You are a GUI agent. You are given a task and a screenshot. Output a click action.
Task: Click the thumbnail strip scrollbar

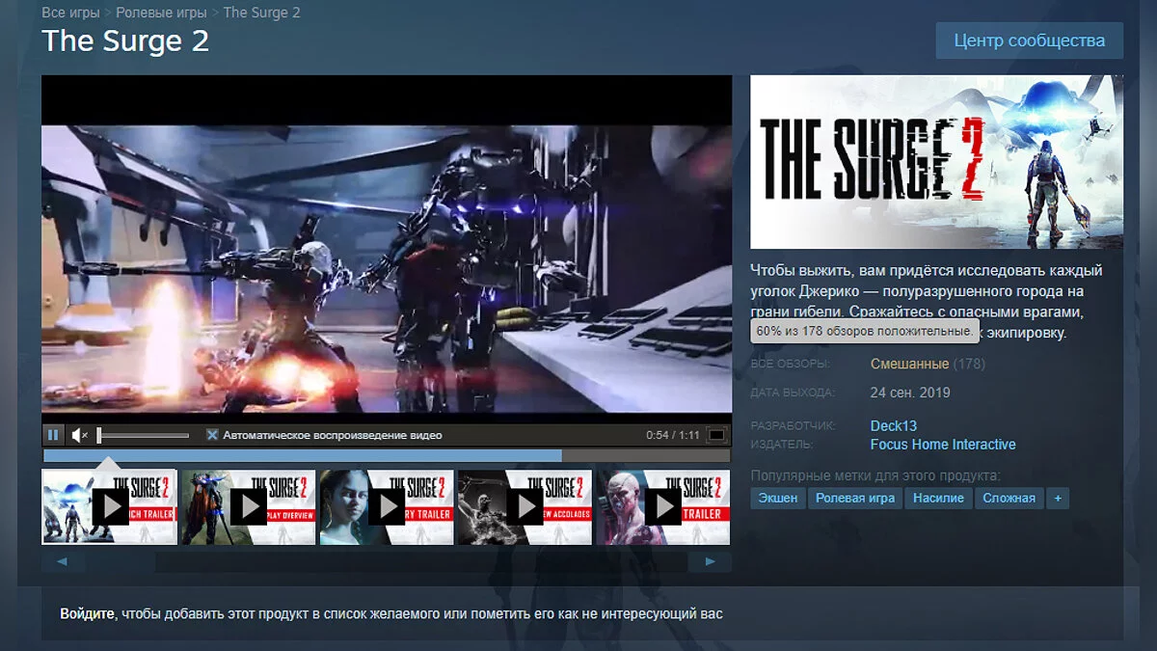click(x=387, y=561)
